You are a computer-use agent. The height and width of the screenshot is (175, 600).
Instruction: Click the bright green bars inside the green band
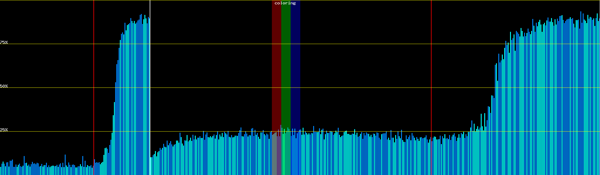coord(286,155)
